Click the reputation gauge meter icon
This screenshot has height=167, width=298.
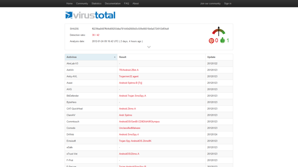[x=219, y=31]
